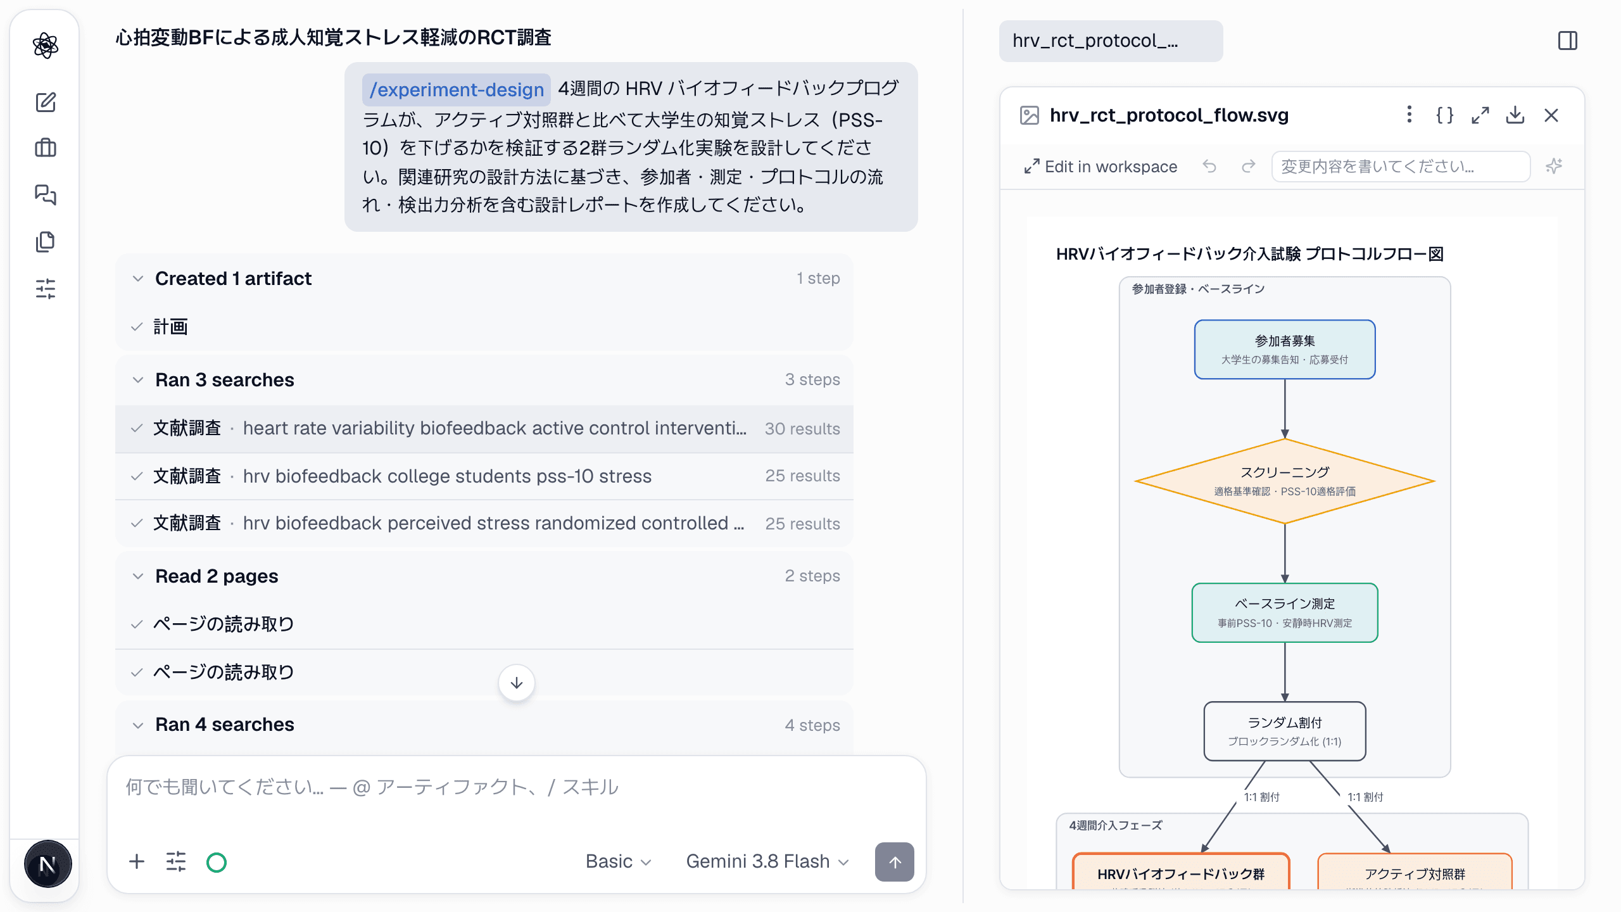Click the 参加者募集 node in flowchart
1621x912 pixels.
point(1285,350)
